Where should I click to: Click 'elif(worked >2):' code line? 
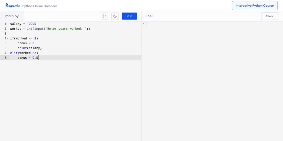coord(25,53)
